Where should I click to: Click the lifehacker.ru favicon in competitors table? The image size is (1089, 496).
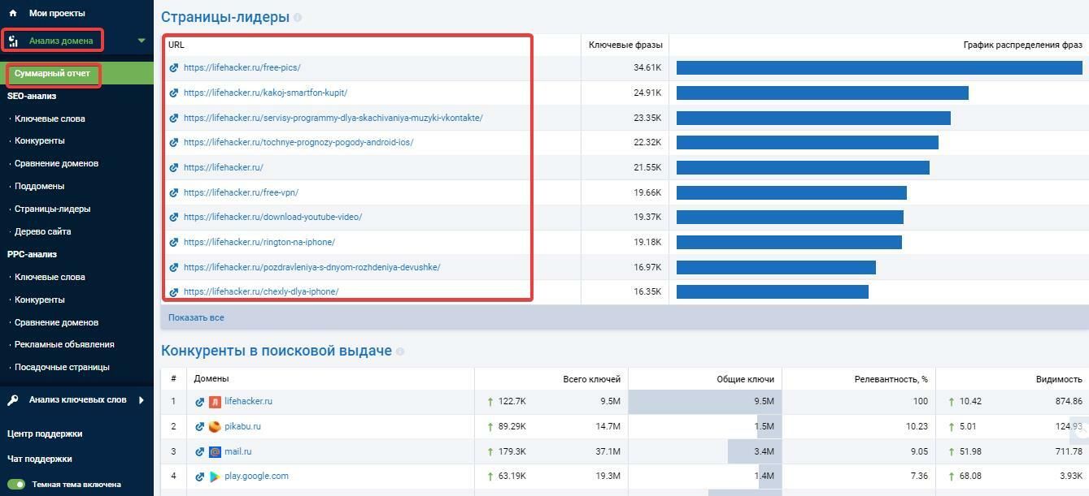[x=215, y=402]
